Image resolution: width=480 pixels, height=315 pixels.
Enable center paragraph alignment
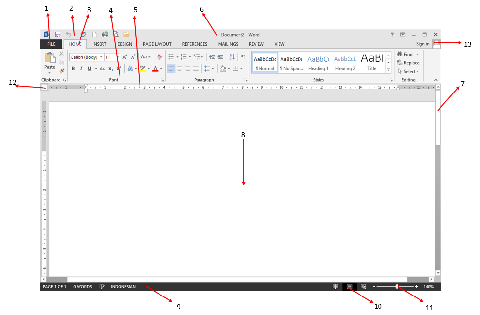click(179, 68)
